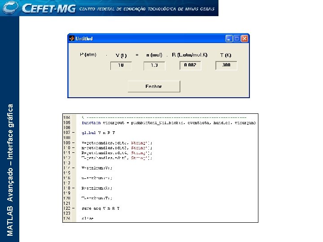Screen dimensions: 323x242
Task: Click the breakpoint dash at line 107
Action: tap(73, 133)
